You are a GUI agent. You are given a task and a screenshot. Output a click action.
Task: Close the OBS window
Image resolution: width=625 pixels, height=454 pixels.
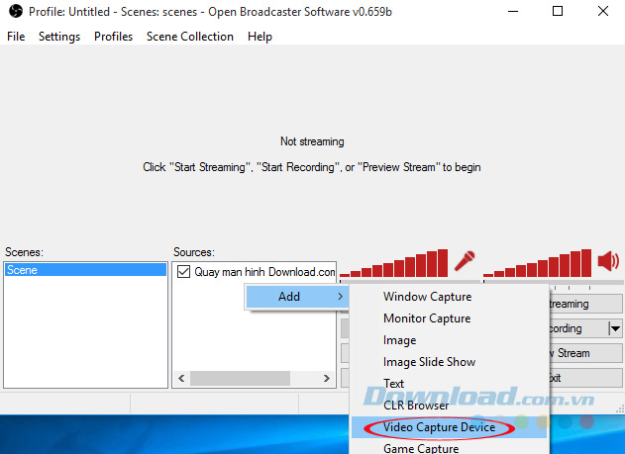[x=603, y=11]
